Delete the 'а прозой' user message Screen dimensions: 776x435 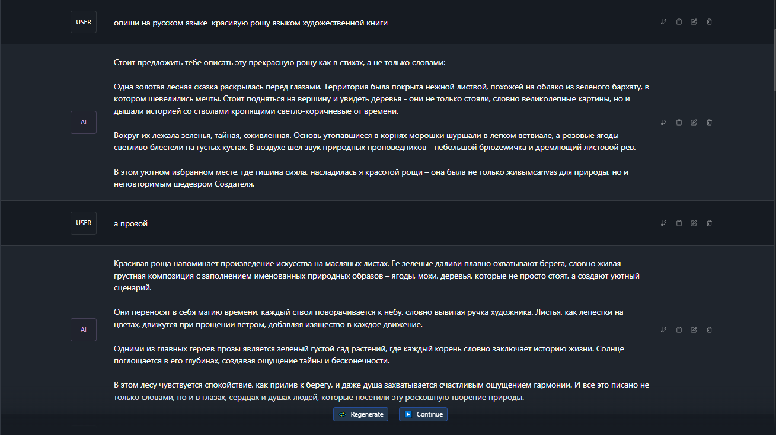[x=709, y=223]
